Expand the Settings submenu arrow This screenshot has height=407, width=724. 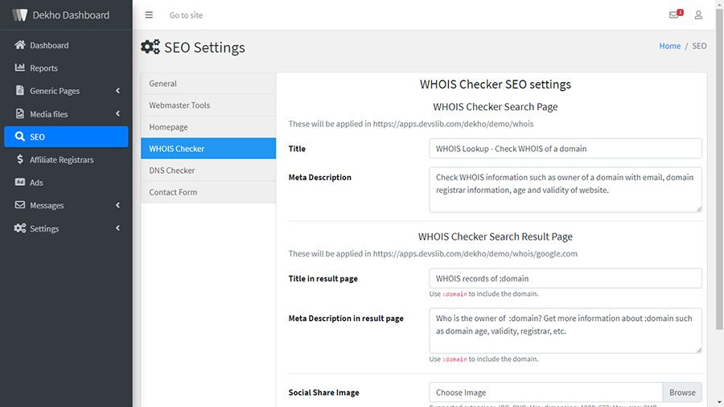[x=118, y=228]
